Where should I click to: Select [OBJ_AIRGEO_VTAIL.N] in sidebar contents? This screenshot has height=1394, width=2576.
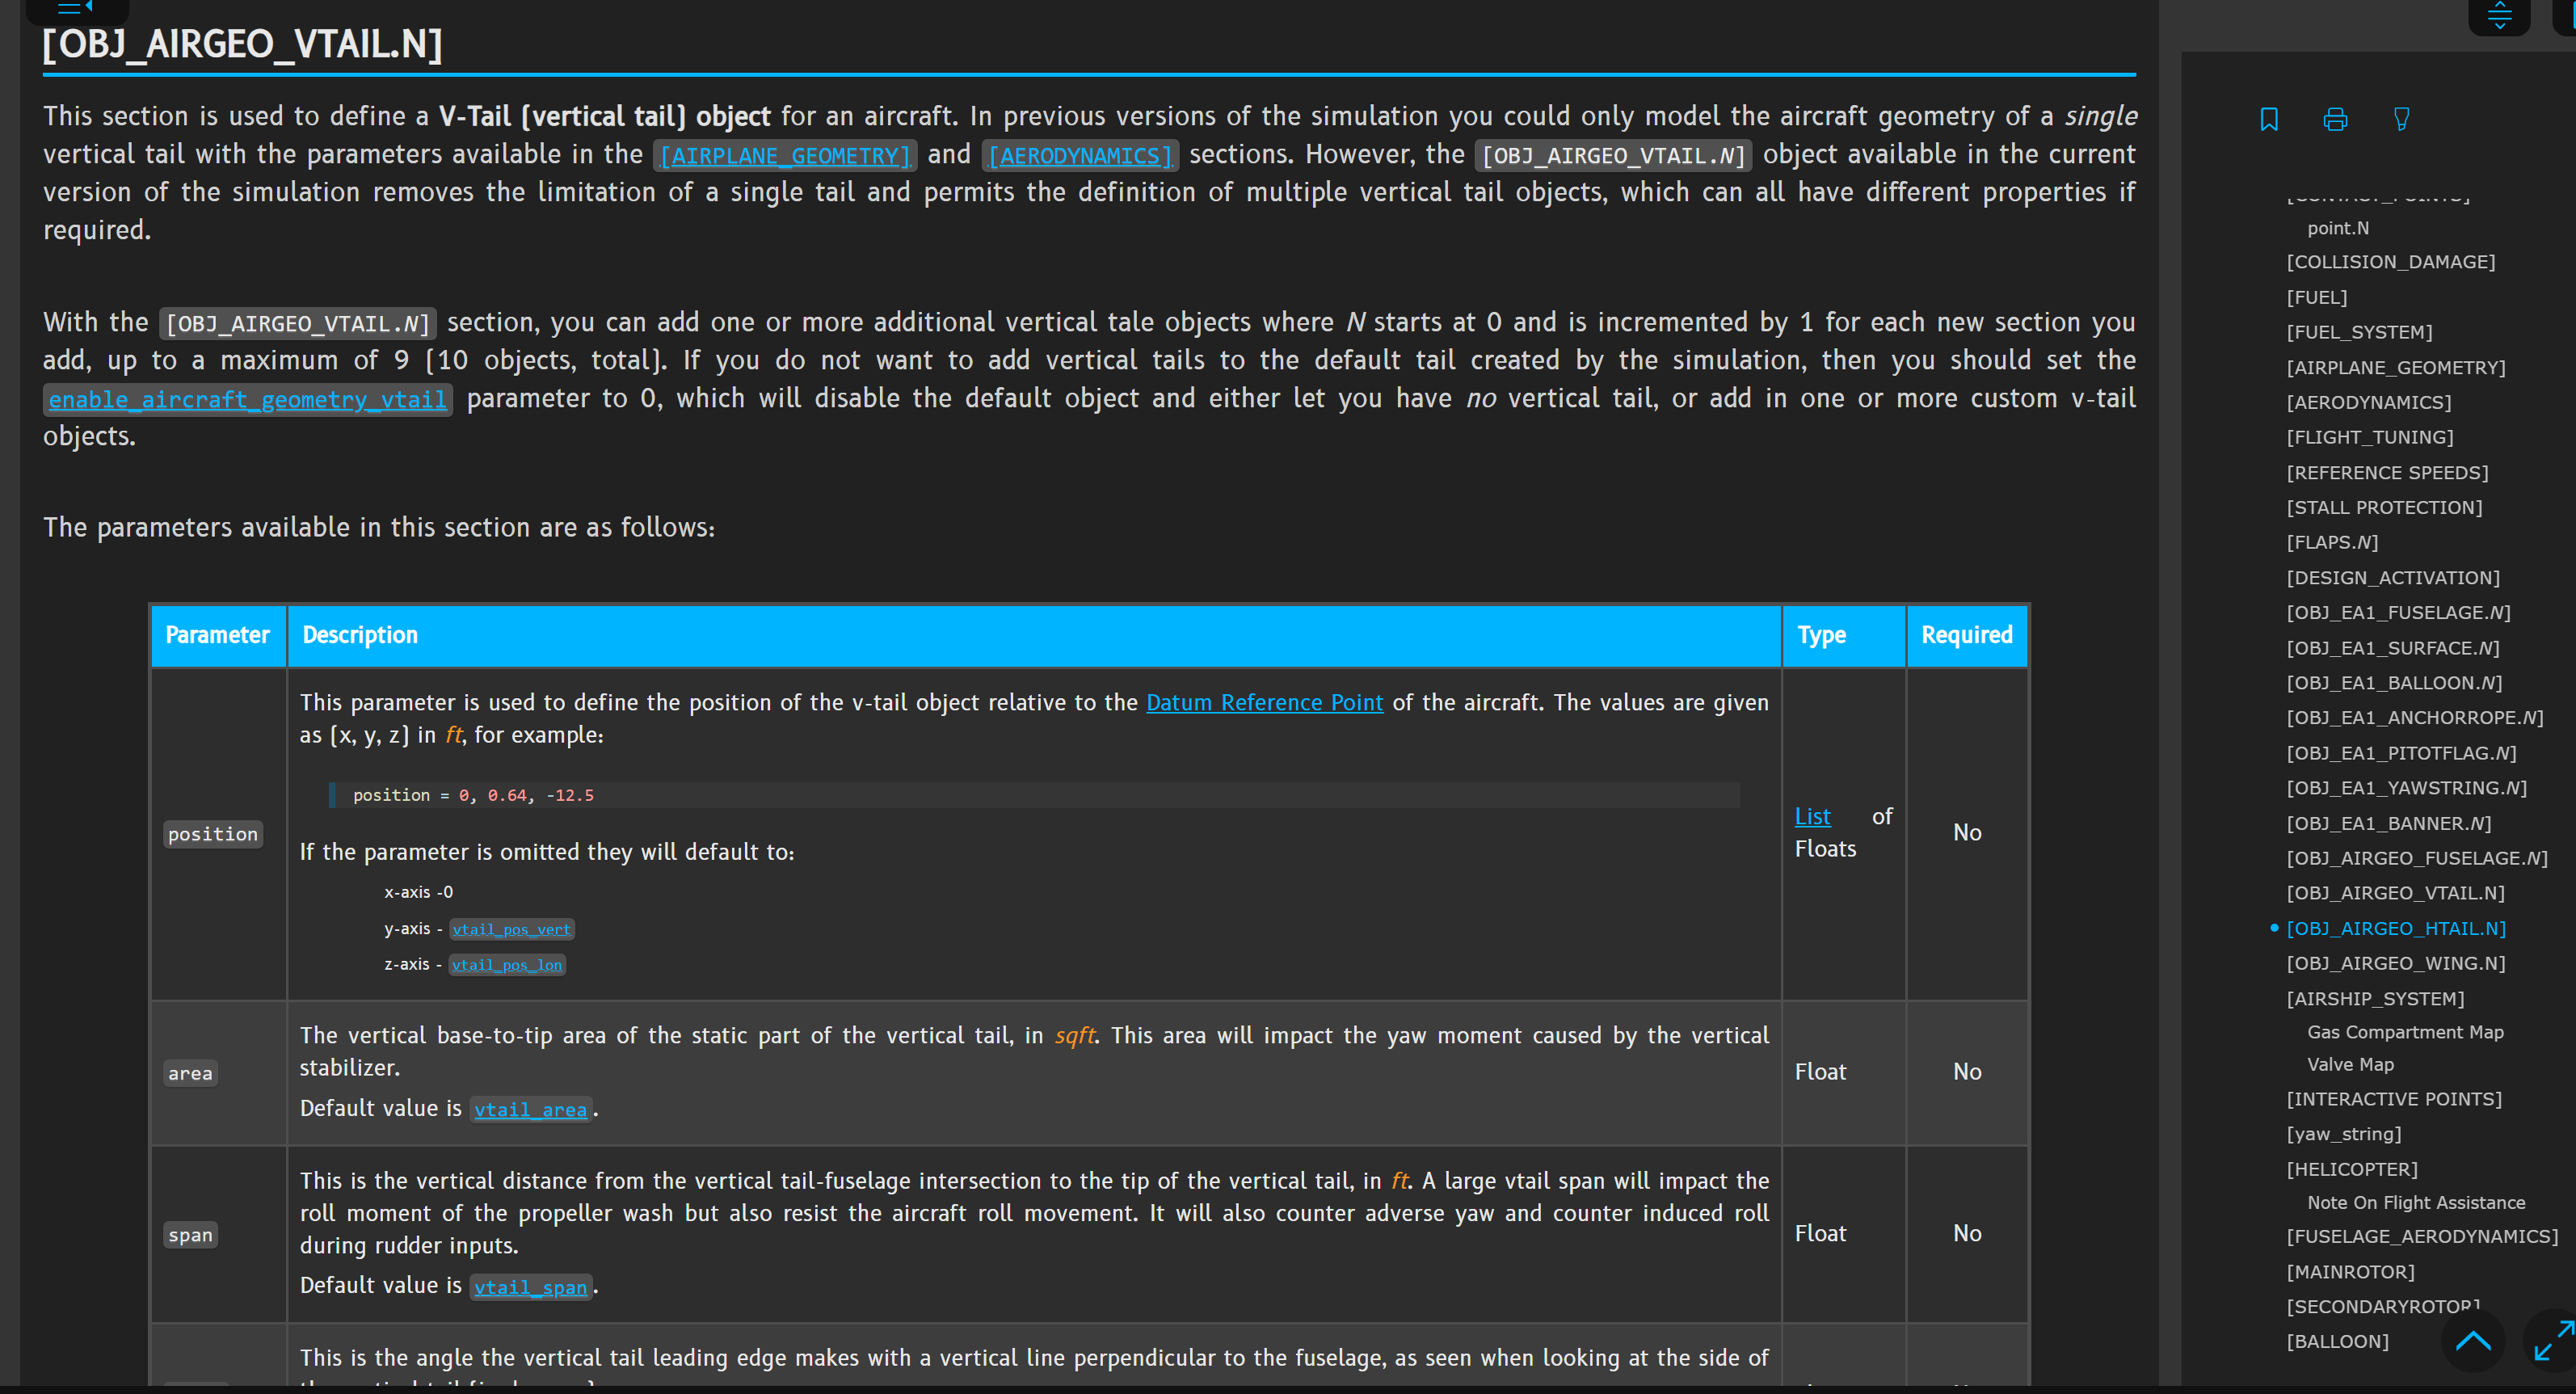tap(2395, 893)
